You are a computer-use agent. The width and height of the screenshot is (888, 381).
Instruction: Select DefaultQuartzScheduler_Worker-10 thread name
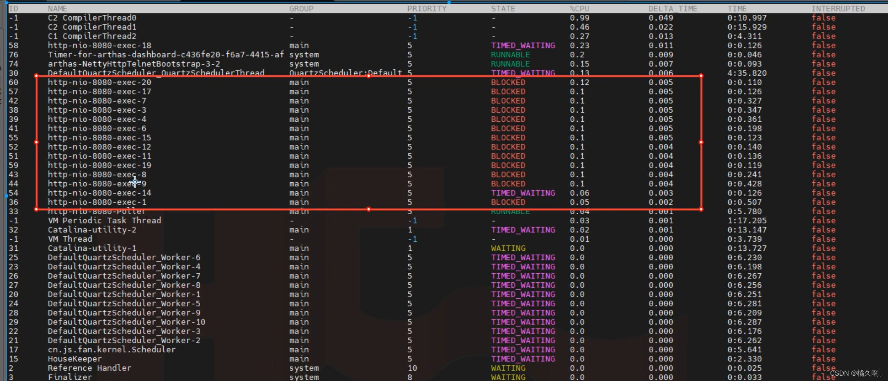coord(126,322)
